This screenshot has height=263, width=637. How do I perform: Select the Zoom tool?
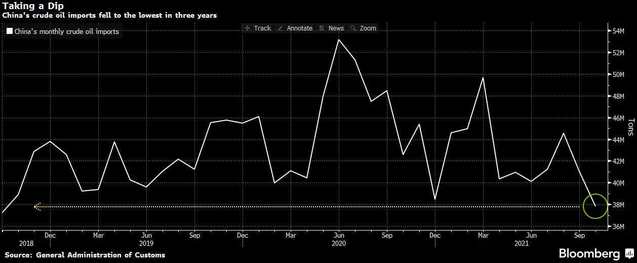(363, 28)
